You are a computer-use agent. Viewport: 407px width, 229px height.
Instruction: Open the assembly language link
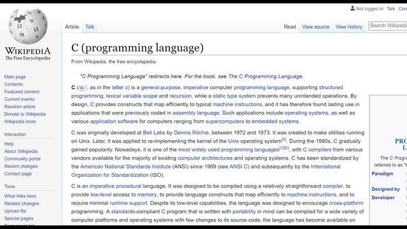(x=196, y=113)
